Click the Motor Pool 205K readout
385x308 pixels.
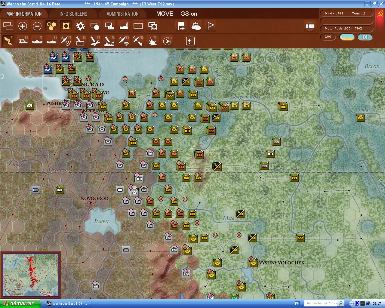(x=346, y=29)
